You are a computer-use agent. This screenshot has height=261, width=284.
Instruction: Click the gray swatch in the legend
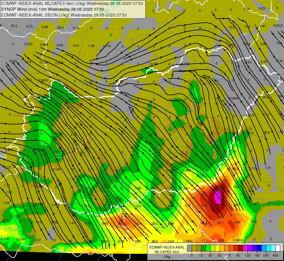point(189,248)
